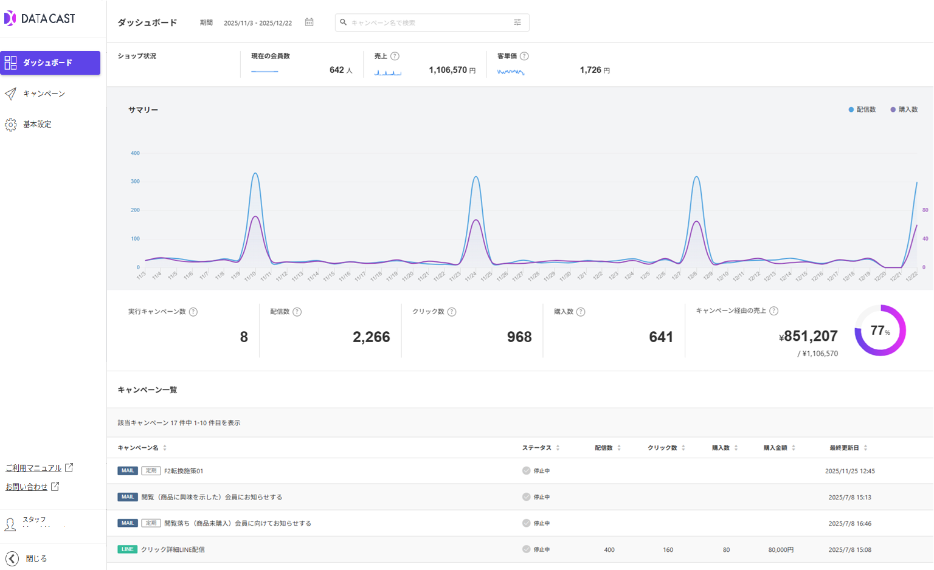Collapse sidebar with 閉じる arrow icon

[x=12, y=558]
